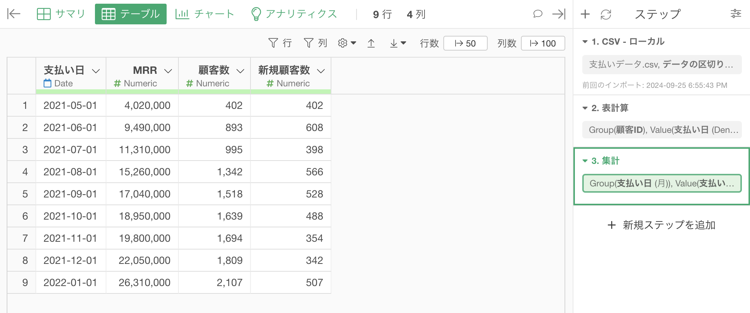Select the MRR cell 9,490,000
The height and width of the screenshot is (313, 750).
tap(142, 127)
